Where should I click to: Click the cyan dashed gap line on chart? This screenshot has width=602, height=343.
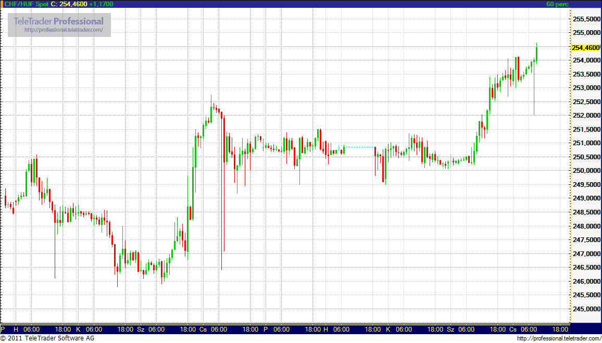360,147
